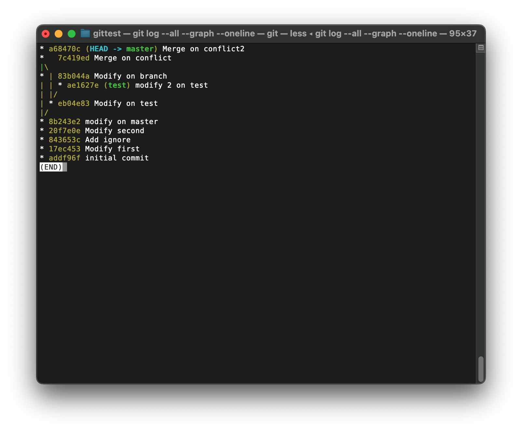This screenshot has width=522, height=432.
Task: Click the gittest folder icon in title bar
Action: coord(85,33)
